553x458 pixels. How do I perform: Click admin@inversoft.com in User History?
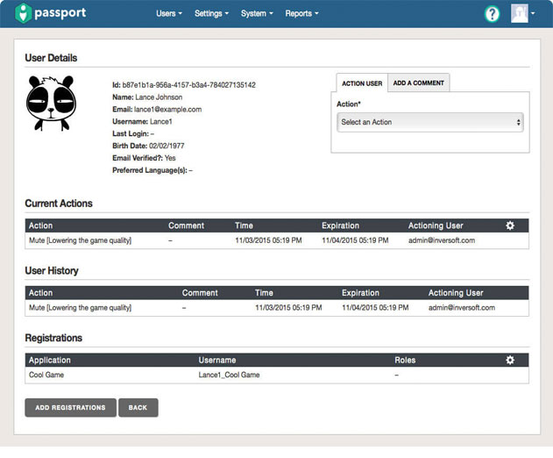(x=462, y=308)
